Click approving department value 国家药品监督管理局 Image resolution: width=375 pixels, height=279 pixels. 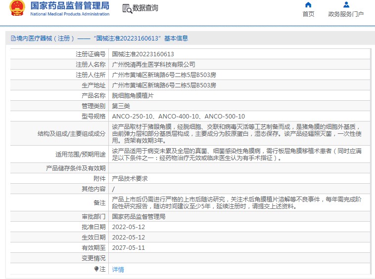(x=139, y=217)
